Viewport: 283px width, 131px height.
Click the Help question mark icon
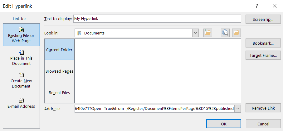click(256, 6)
